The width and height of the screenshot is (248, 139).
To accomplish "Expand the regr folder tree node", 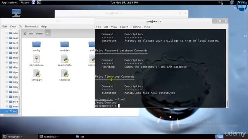I will (7, 53).
